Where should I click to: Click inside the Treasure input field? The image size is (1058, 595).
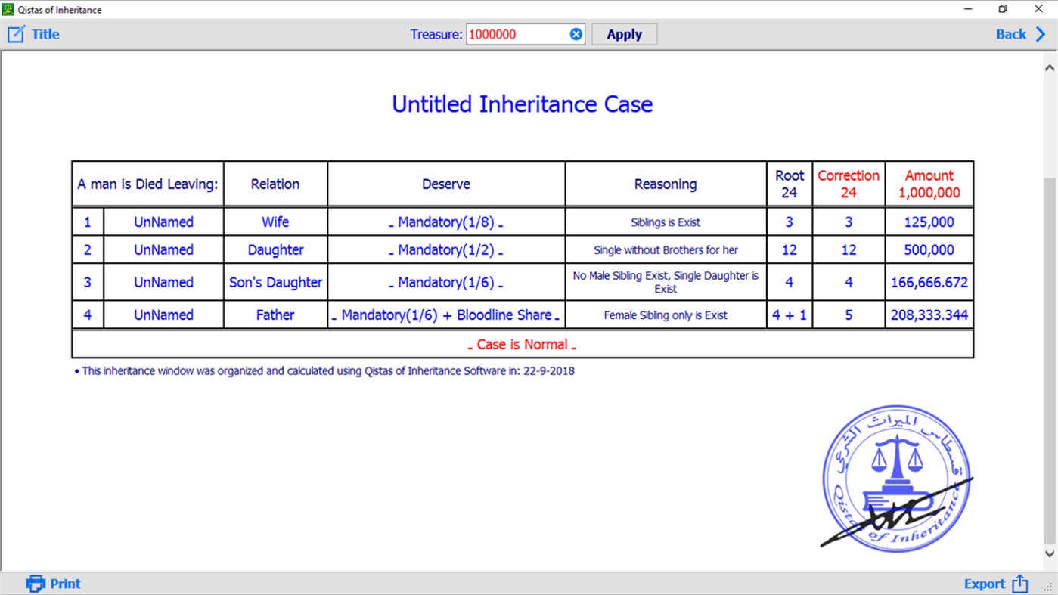tap(514, 33)
